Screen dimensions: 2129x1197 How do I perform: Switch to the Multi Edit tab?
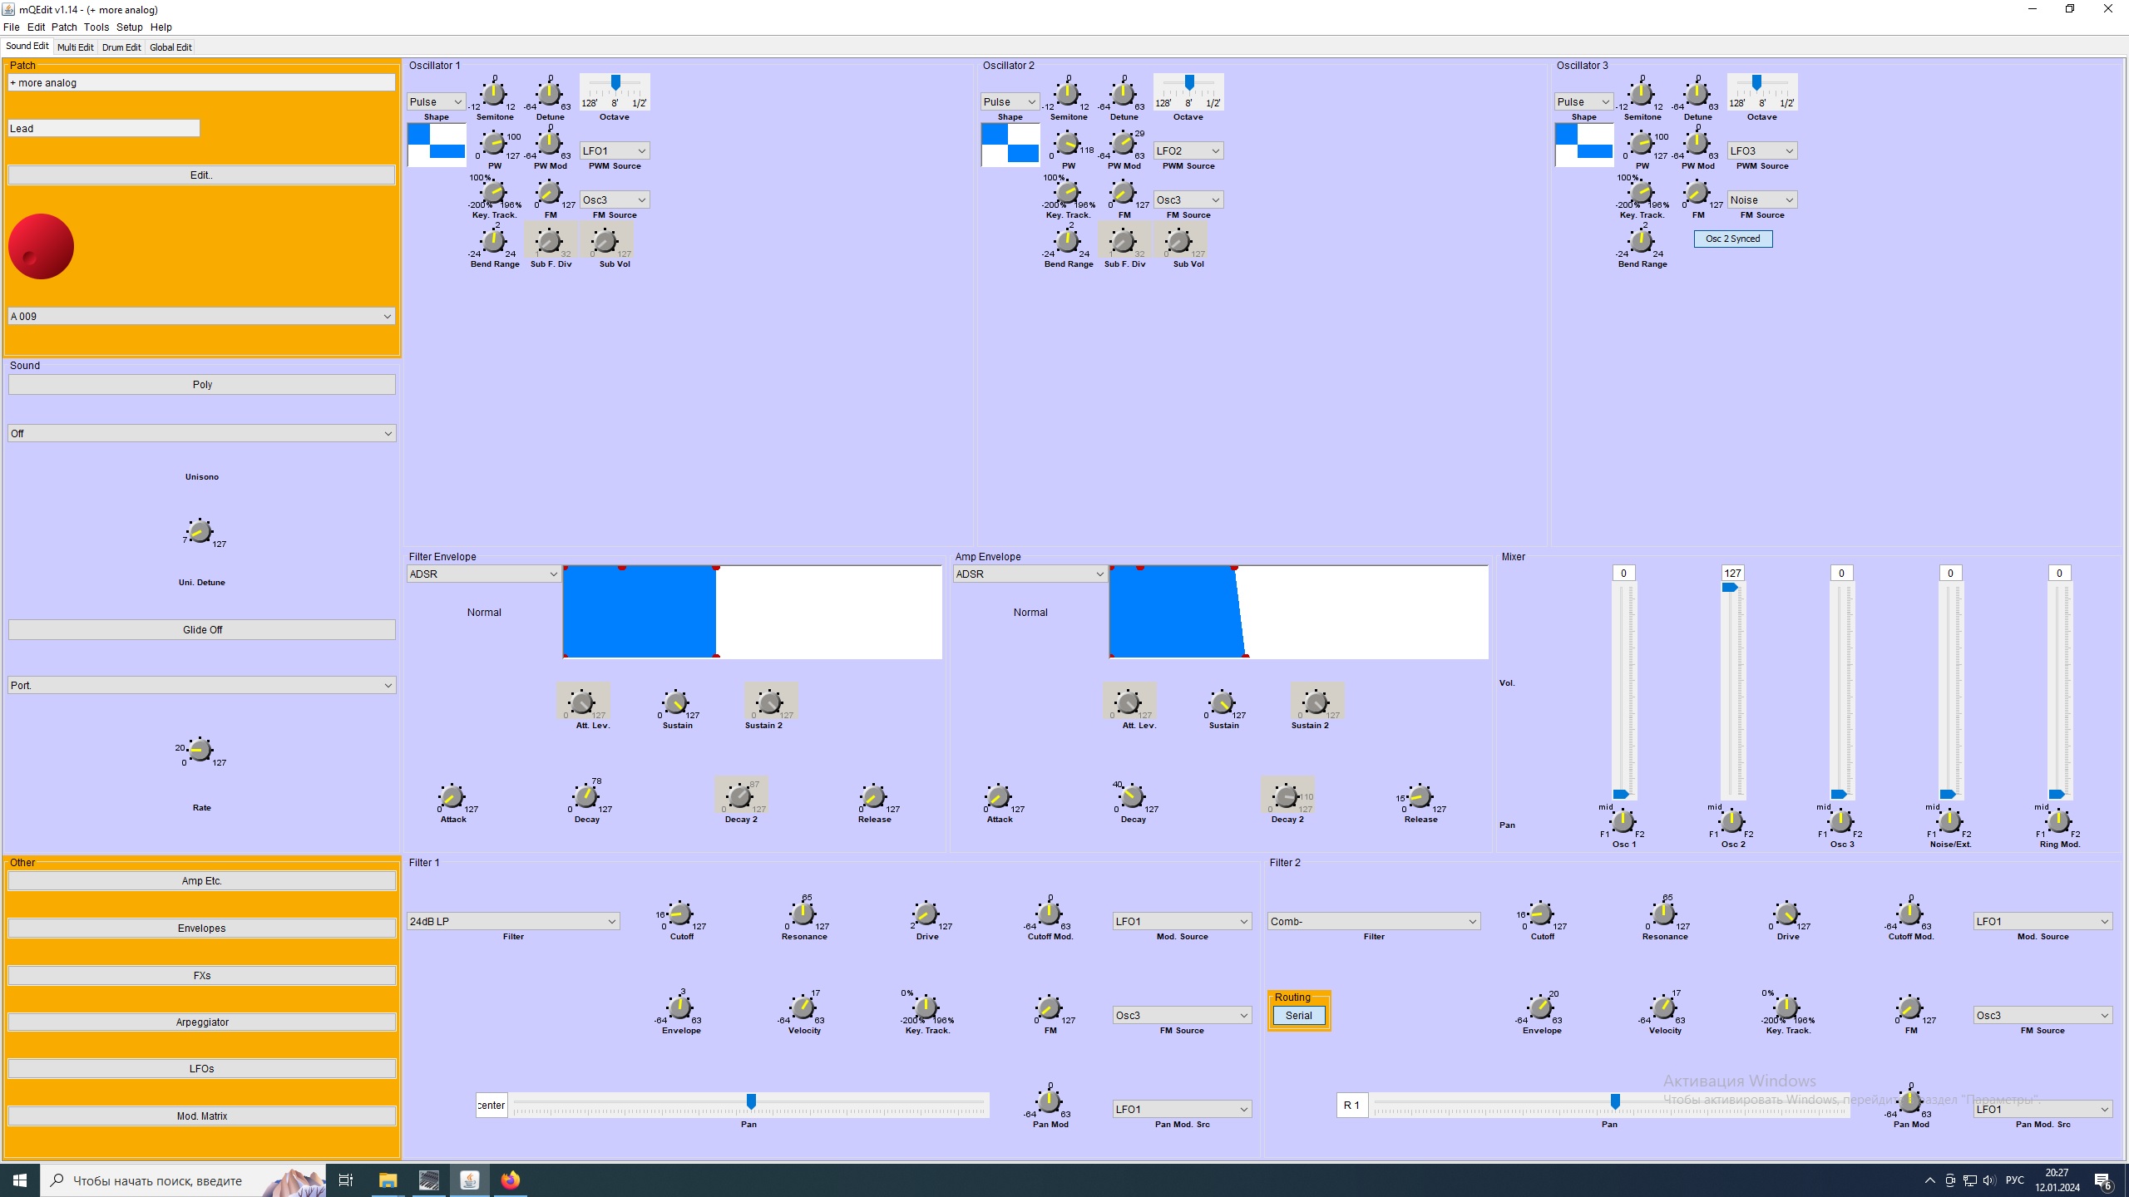point(75,47)
